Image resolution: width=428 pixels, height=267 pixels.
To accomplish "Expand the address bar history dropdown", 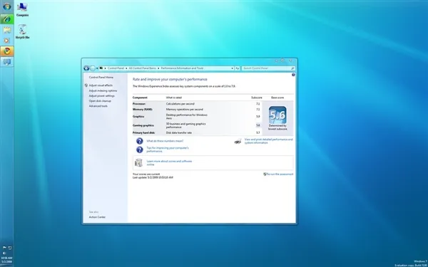I will [x=233, y=68].
